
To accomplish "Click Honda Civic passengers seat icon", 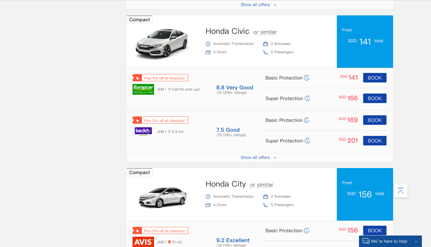I will coord(265,52).
